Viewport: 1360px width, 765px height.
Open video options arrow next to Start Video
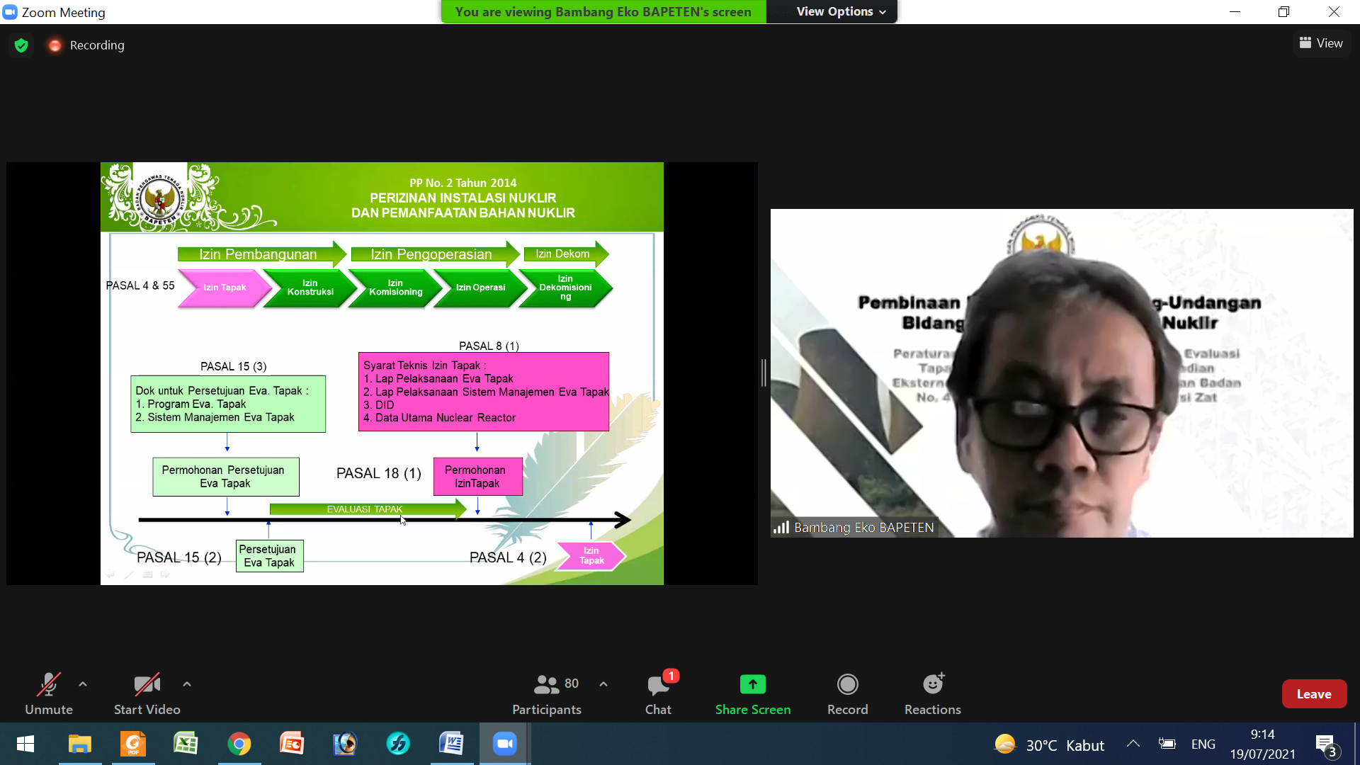click(187, 684)
